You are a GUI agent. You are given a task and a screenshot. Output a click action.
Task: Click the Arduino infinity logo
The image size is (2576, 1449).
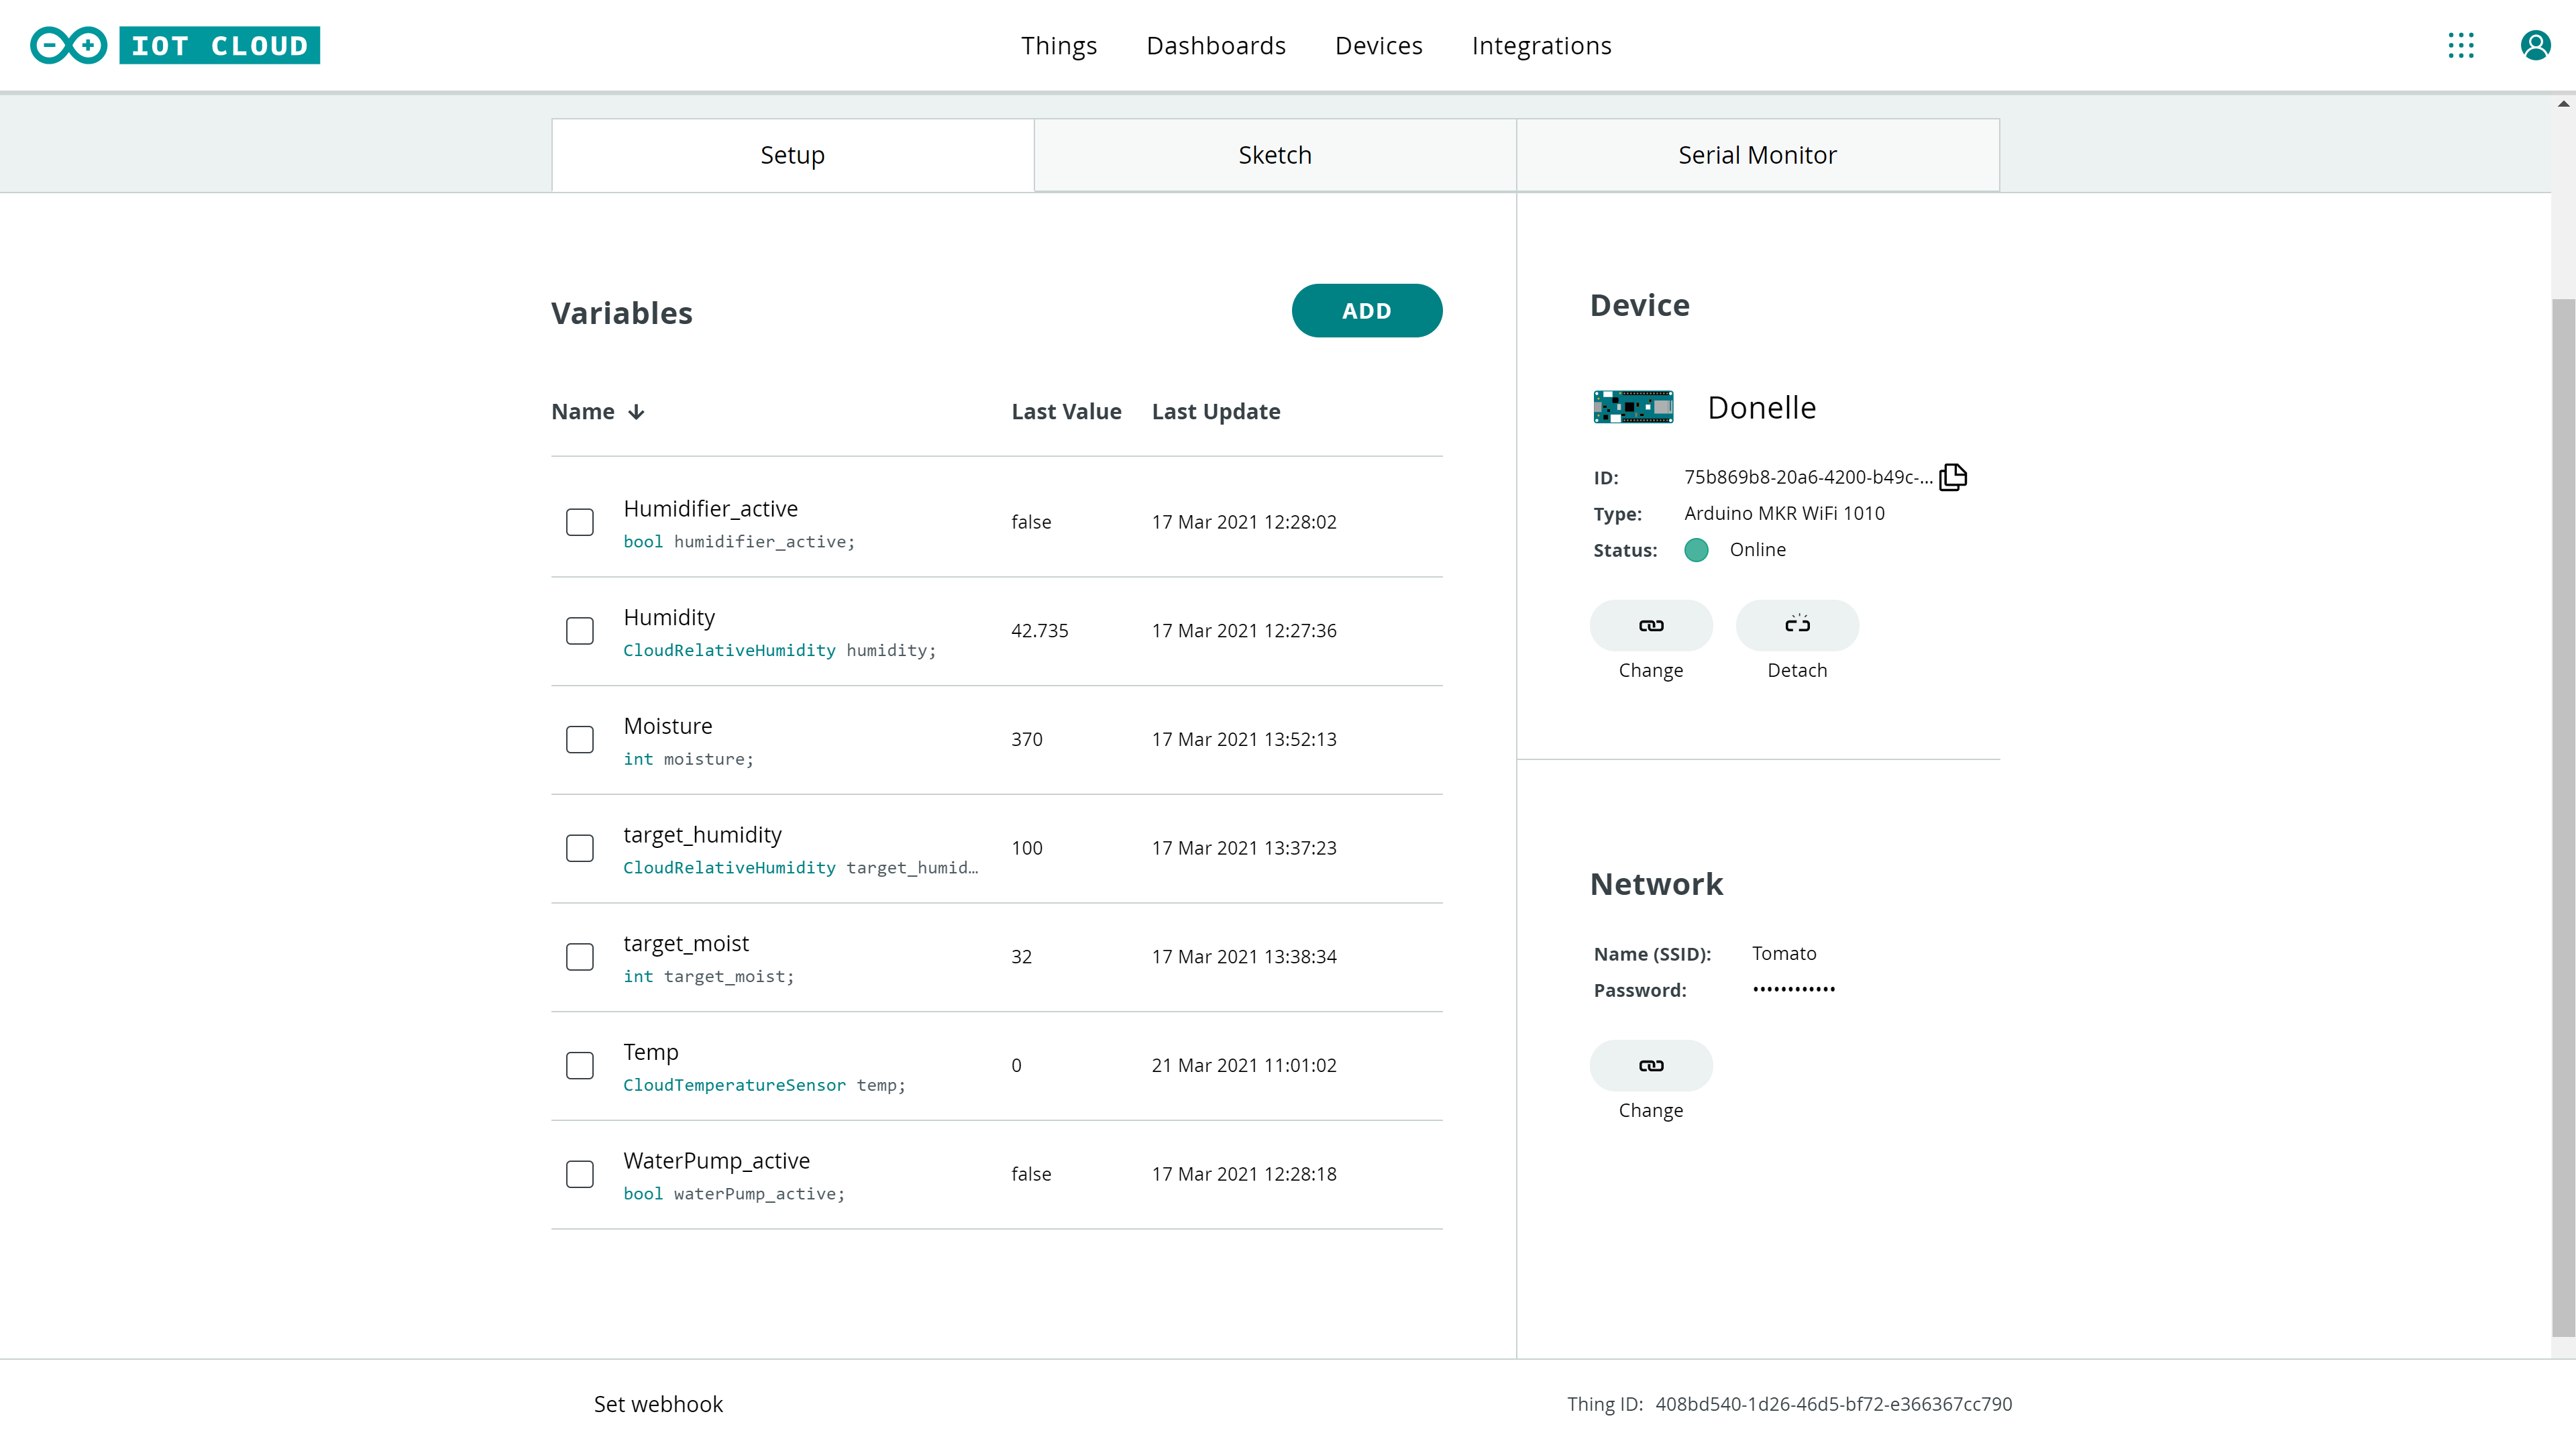pyautogui.click(x=68, y=45)
